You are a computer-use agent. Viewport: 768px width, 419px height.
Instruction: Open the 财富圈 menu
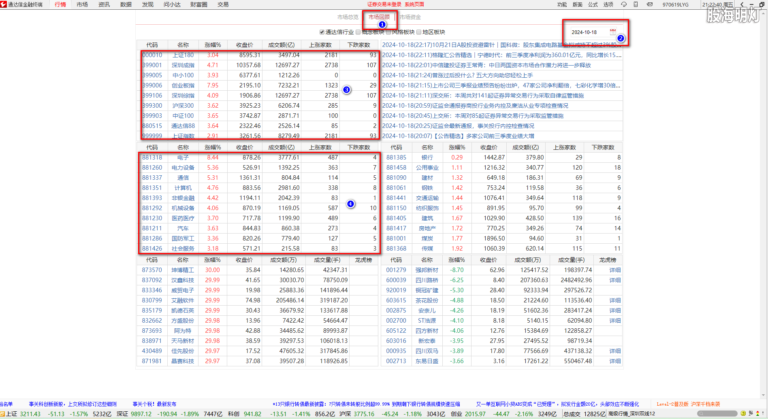(199, 4)
